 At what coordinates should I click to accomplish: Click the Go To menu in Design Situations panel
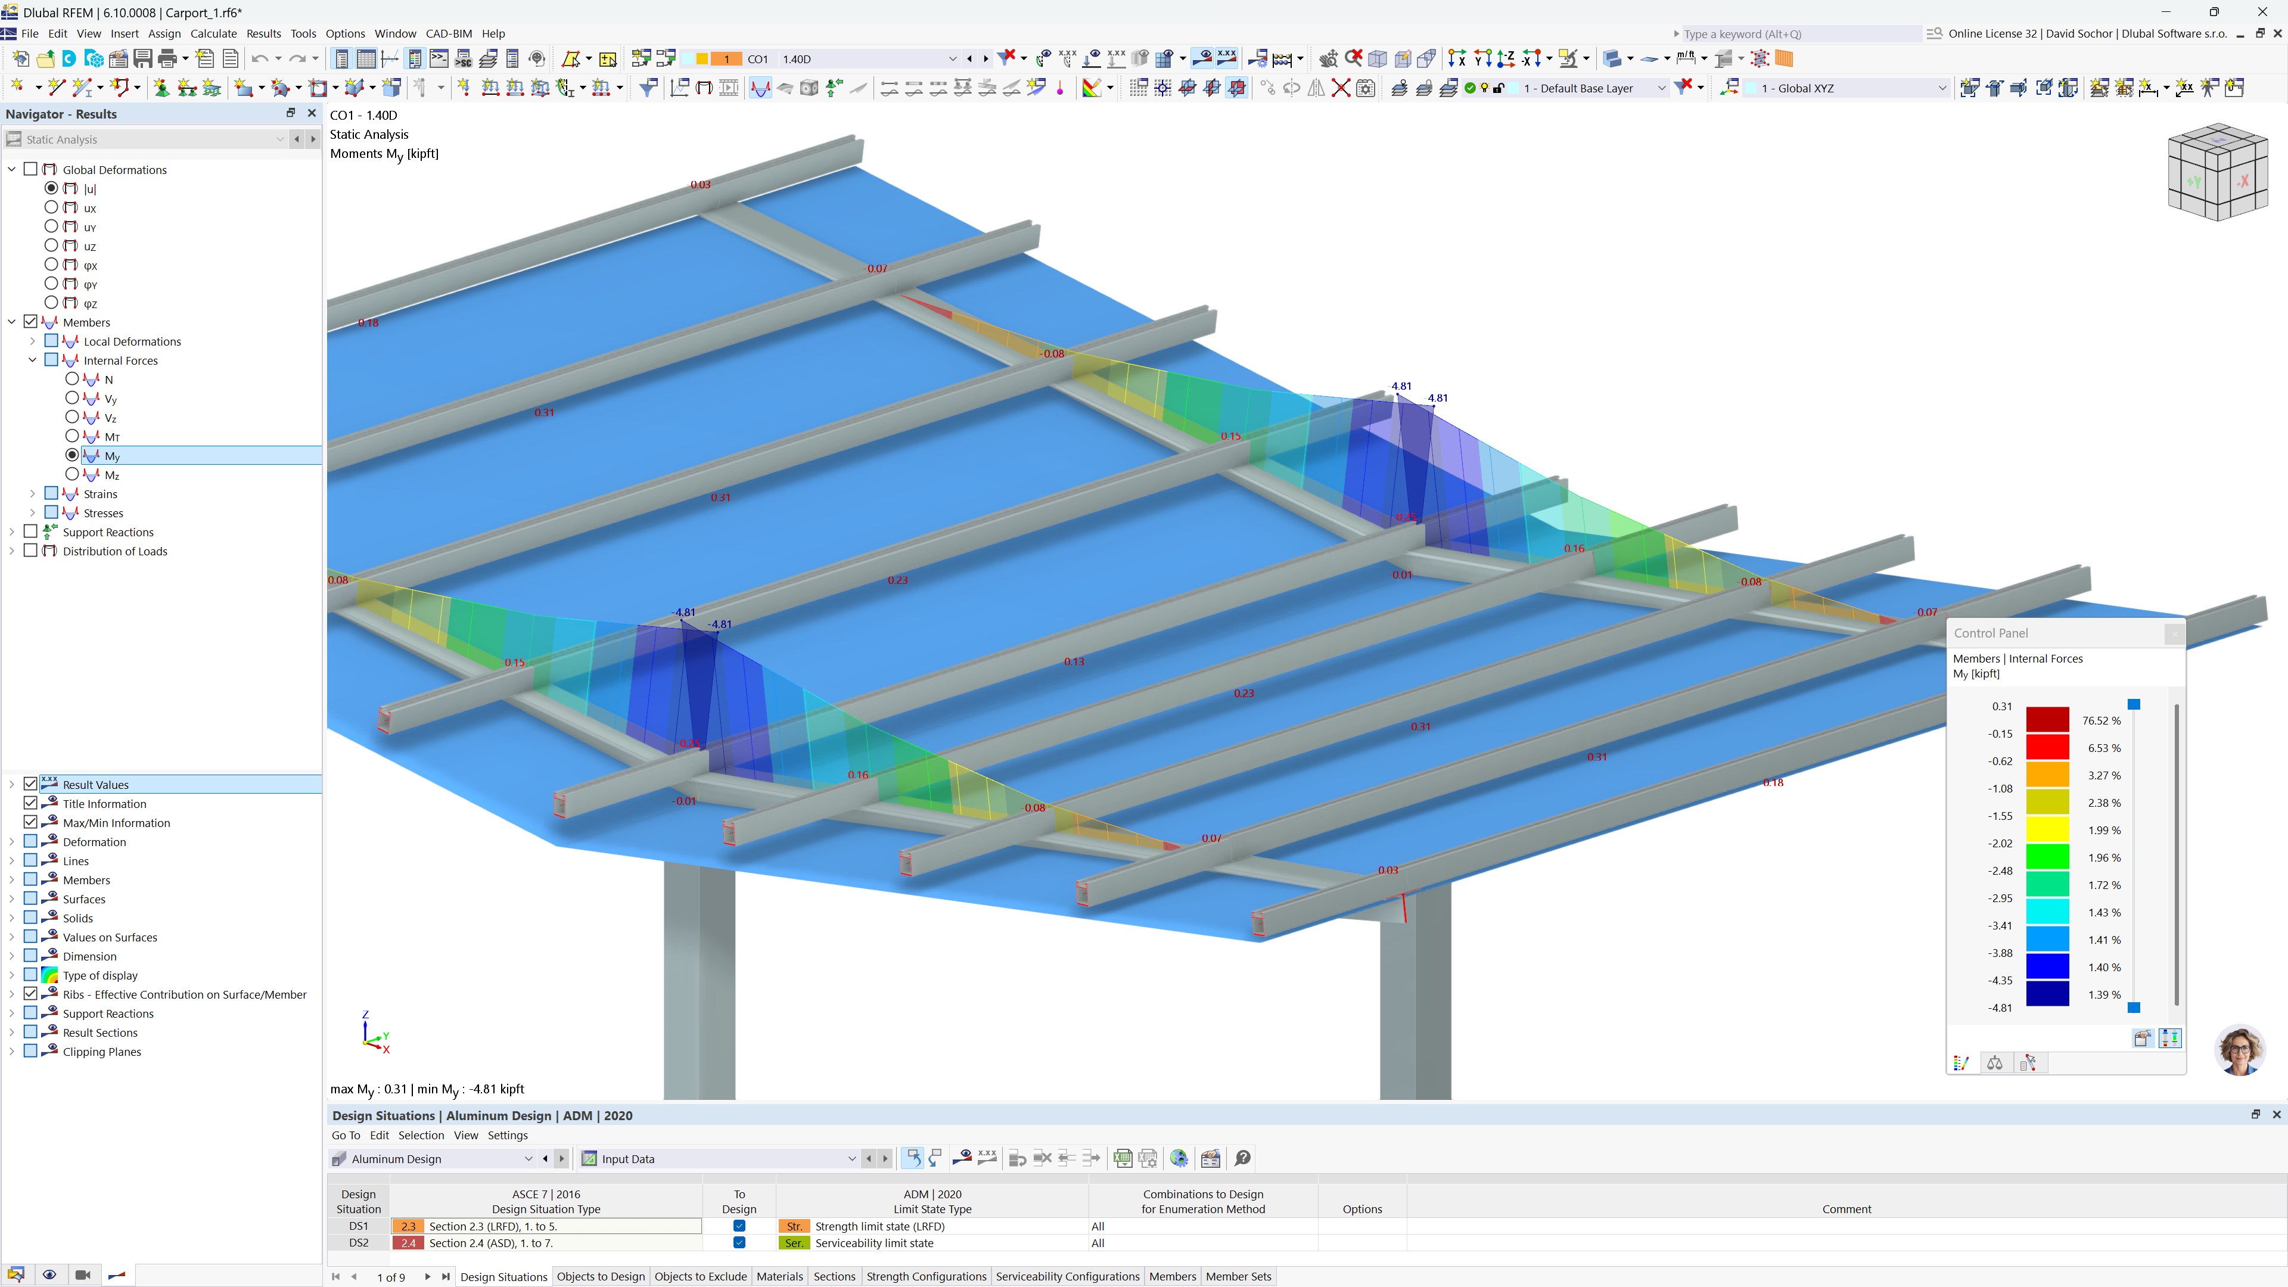[346, 1135]
